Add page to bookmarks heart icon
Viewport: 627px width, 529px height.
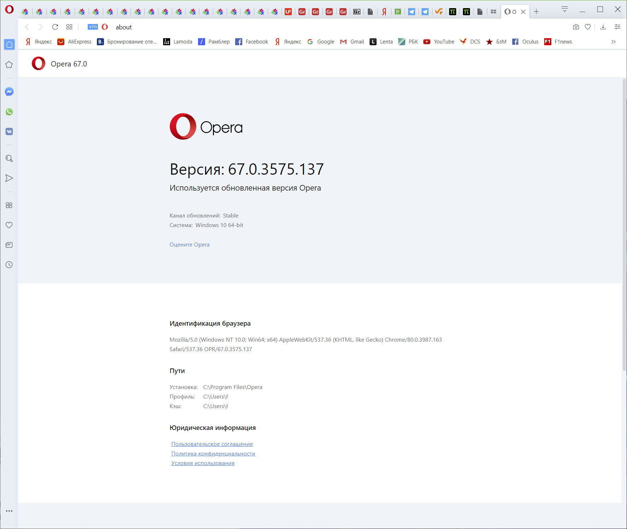tap(588, 27)
